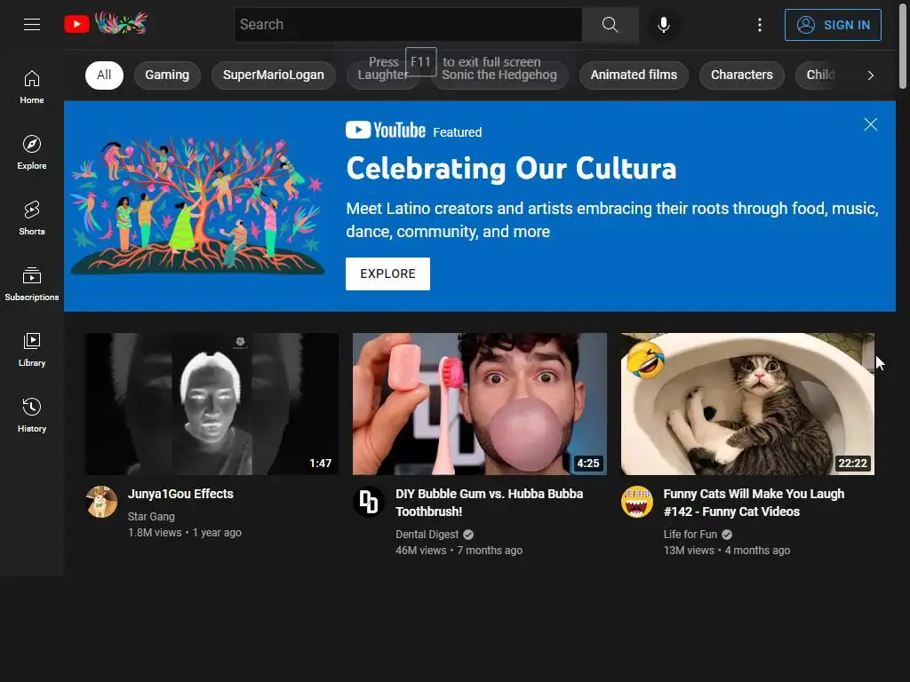Open Funny Cats video thumbnail
This screenshot has width=910, height=682.
[747, 404]
